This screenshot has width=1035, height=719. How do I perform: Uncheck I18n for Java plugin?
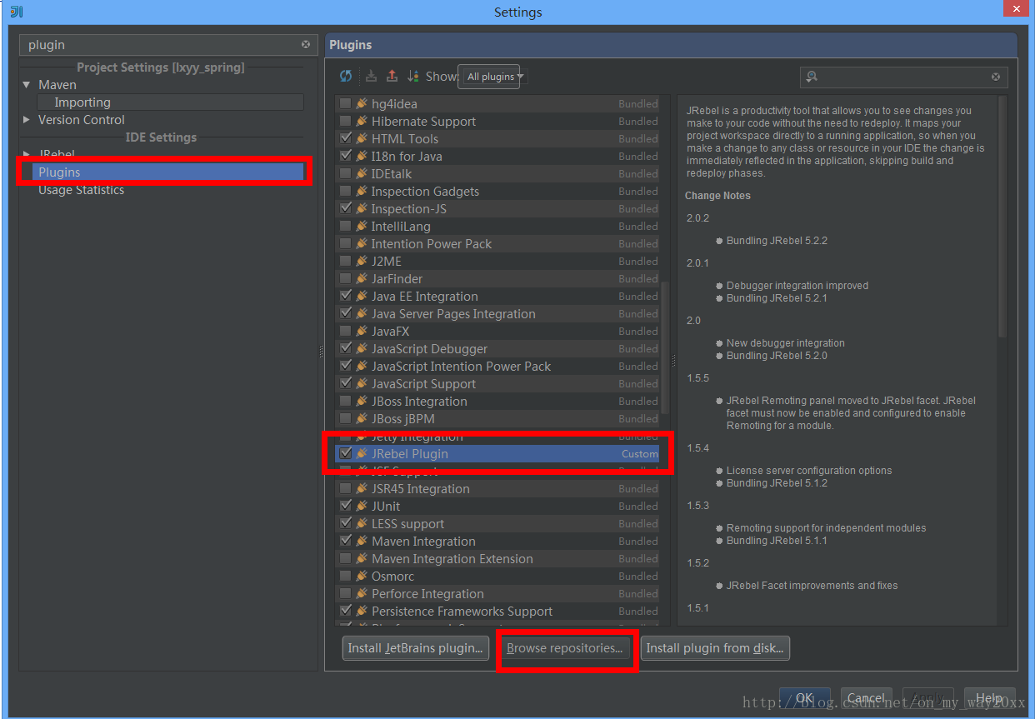[x=345, y=156]
